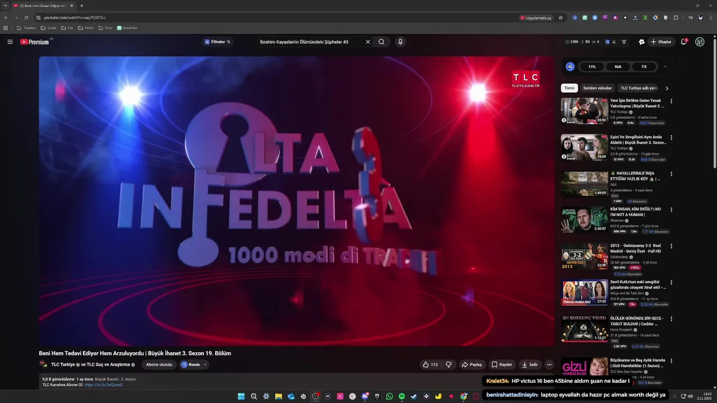Image resolution: width=717 pixels, height=403 pixels.
Task: Open Steam from taskbar
Action: click(x=414, y=396)
